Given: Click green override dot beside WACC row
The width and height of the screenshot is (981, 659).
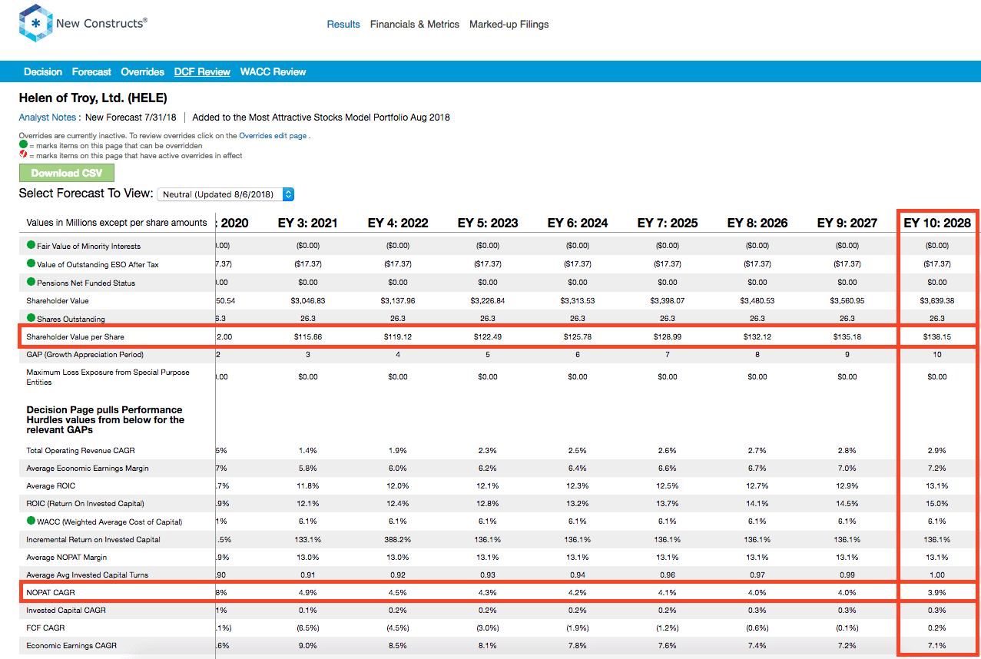Looking at the screenshot, I should pyautogui.click(x=31, y=522).
